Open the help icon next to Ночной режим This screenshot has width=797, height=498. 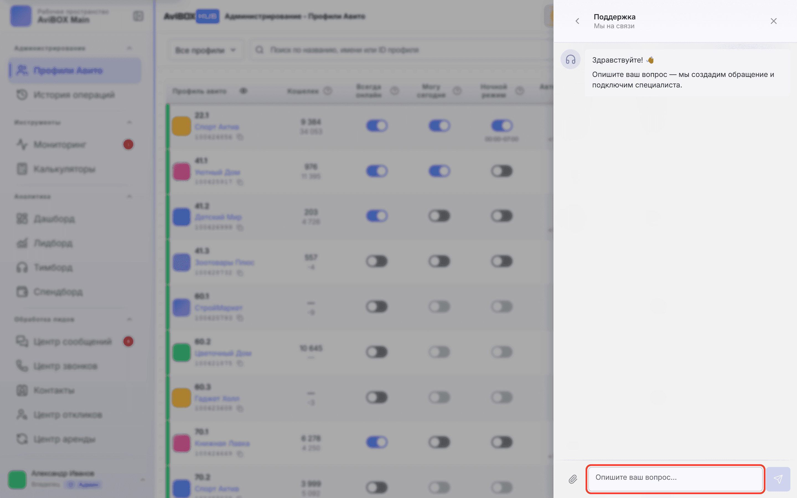pyautogui.click(x=520, y=91)
